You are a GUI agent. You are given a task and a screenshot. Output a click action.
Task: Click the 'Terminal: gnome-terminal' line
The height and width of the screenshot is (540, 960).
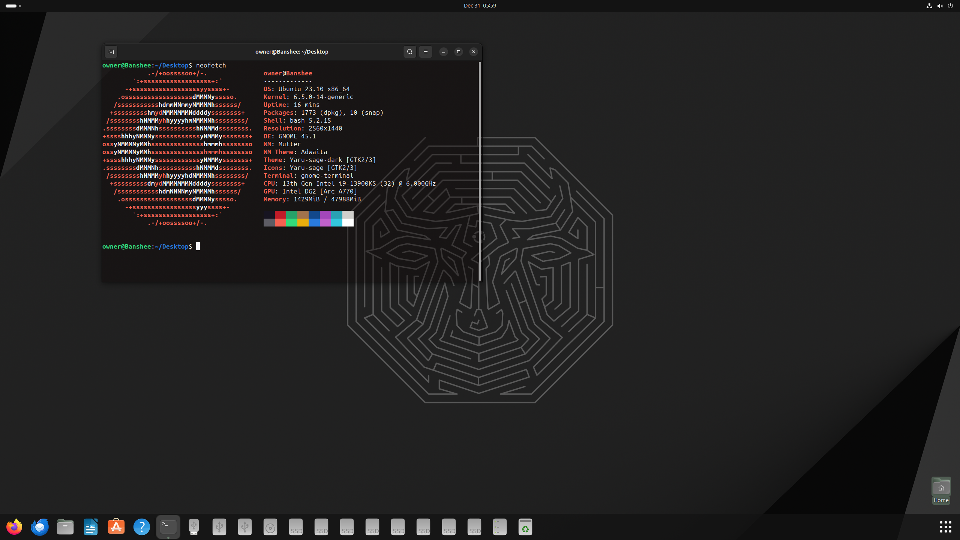pyautogui.click(x=308, y=175)
